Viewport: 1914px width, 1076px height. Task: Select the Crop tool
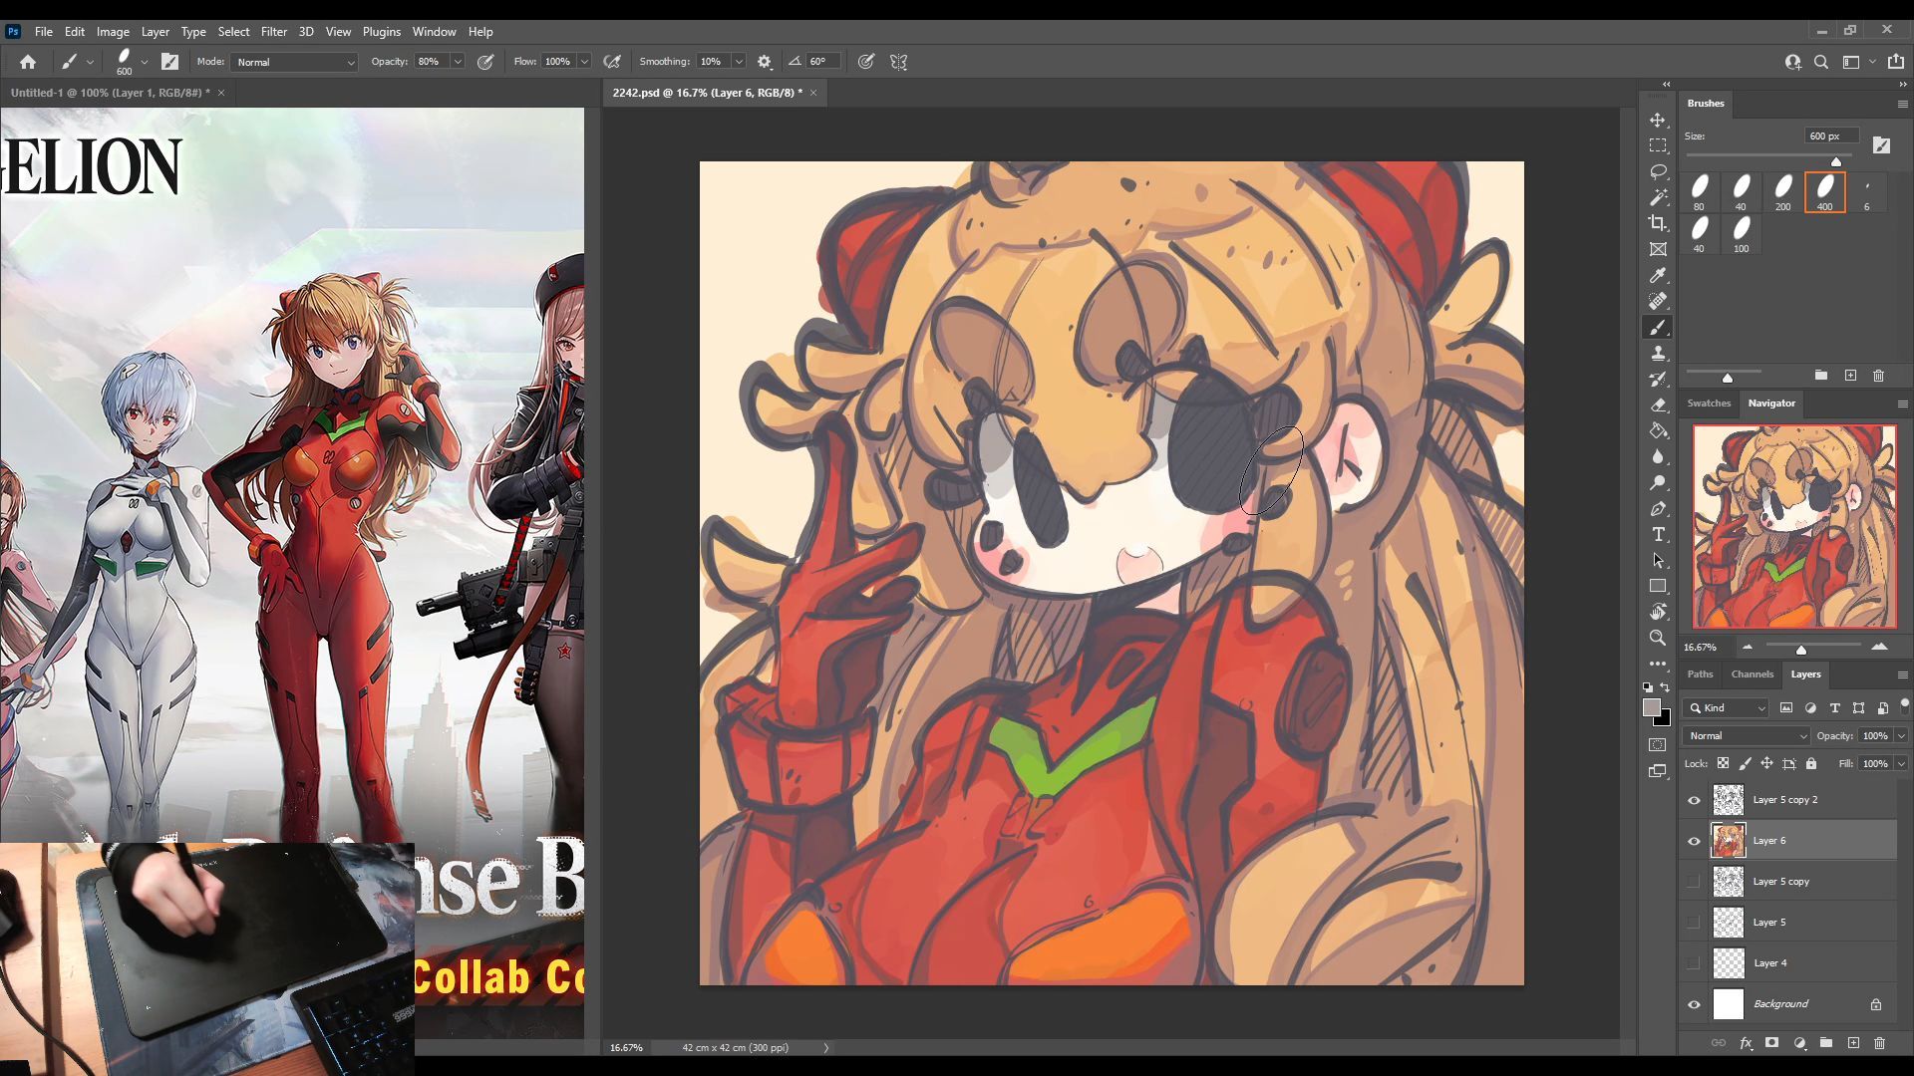coord(1658,223)
